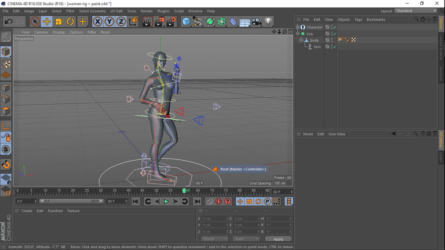This screenshot has height=250, width=445.
Task: Click the Position X field stepper
Action: point(227,219)
